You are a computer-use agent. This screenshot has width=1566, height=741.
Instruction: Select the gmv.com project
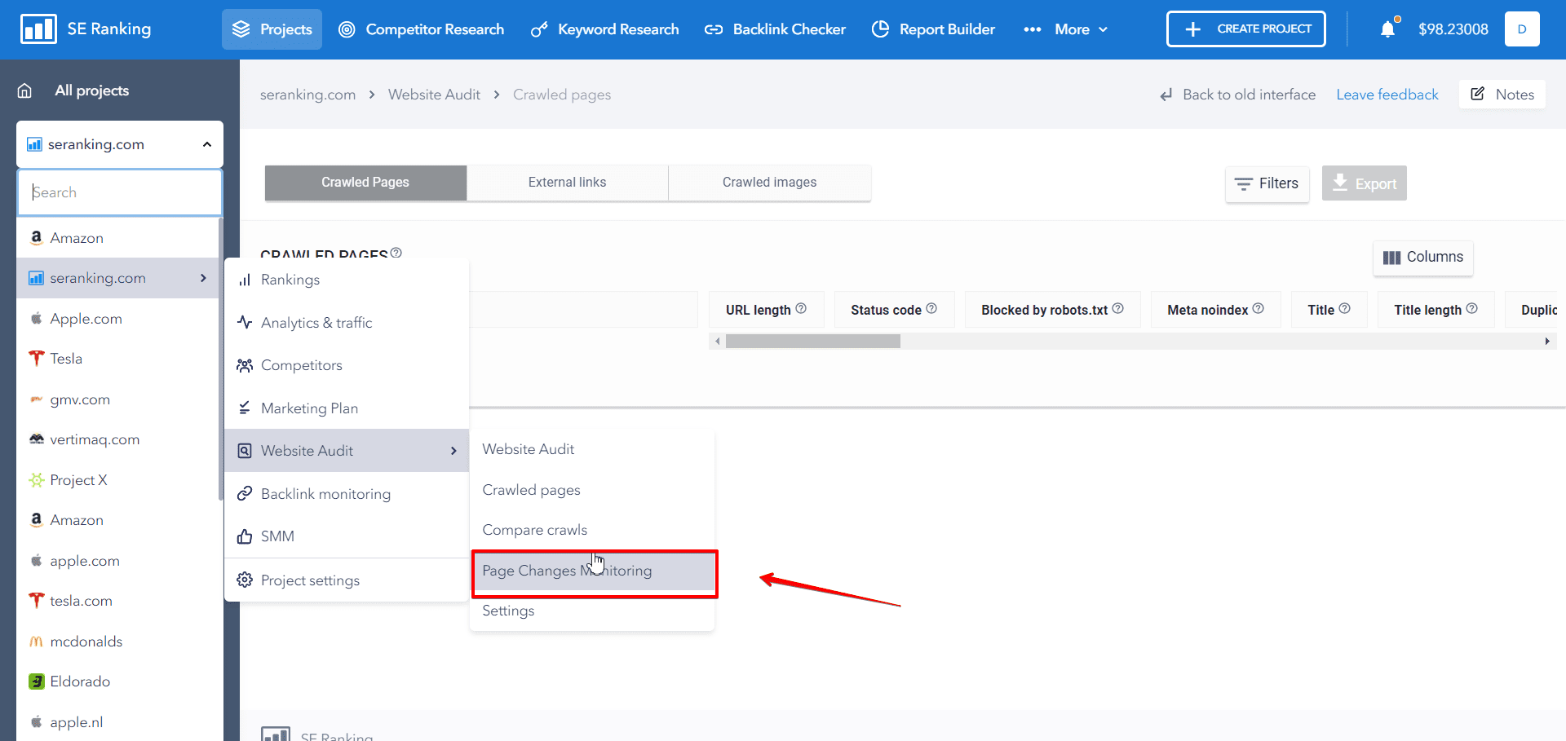117,399
